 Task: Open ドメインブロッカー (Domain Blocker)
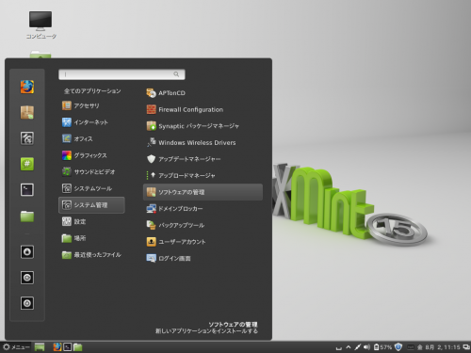coord(203,209)
